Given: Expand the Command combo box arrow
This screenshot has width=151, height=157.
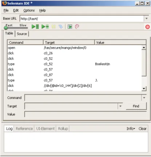Looking at the screenshot, I should [144, 97].
